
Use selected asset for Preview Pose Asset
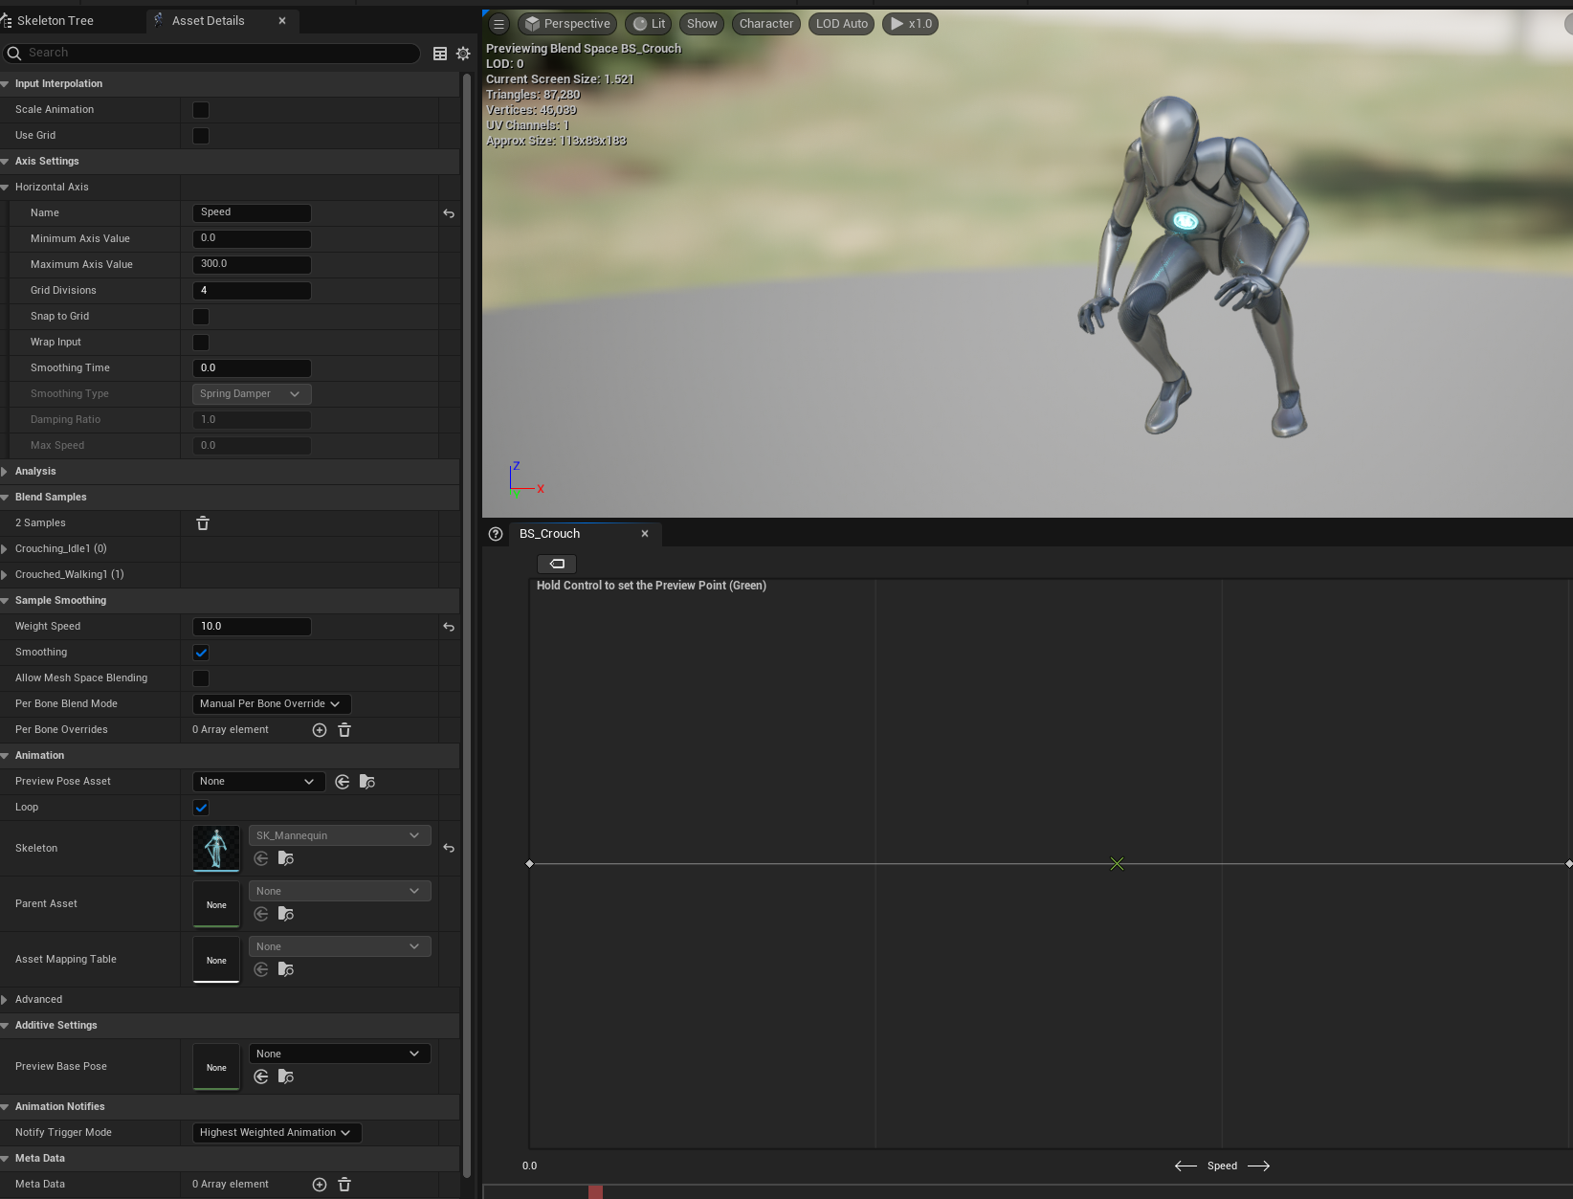click(x=342, y=782)
